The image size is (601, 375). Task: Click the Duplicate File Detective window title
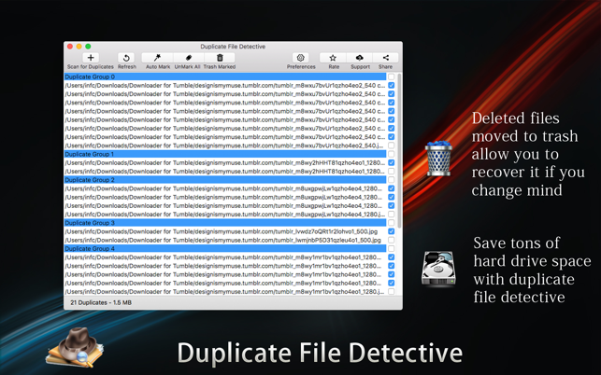233,47
